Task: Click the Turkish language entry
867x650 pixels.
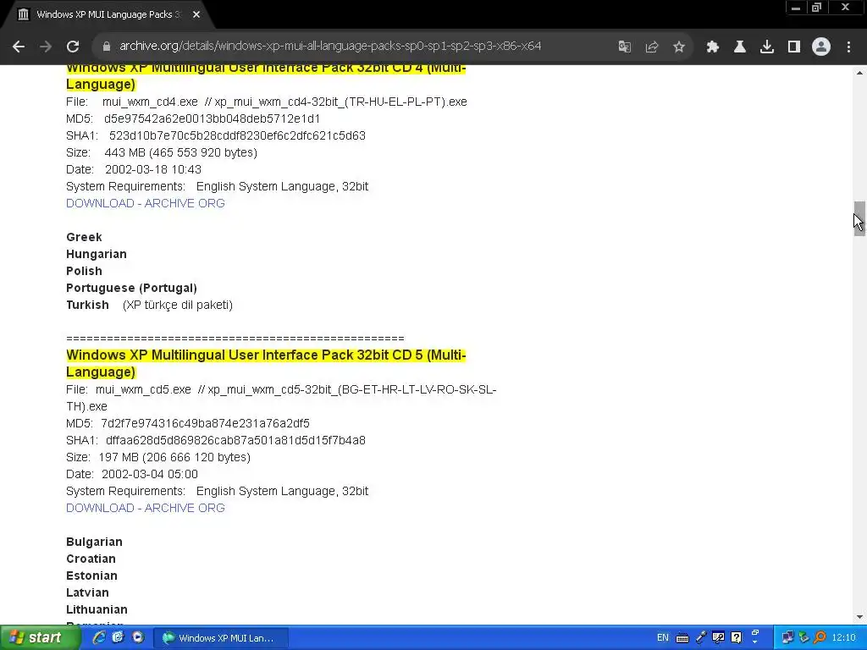Action: click(87, 305)
